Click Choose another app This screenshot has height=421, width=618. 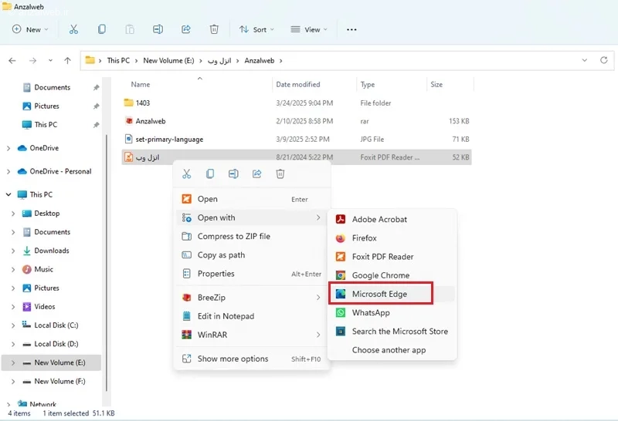click(389, 350)
